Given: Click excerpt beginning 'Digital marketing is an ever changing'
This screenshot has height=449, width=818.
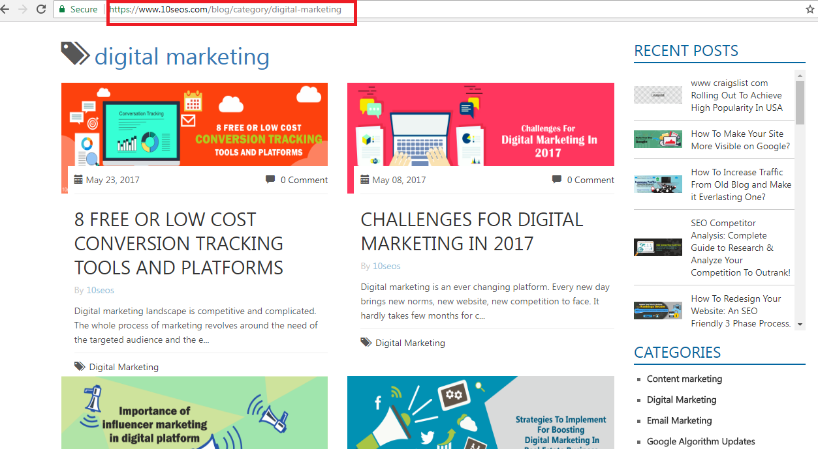Looking at the screenshot, I should click(485, 301).
